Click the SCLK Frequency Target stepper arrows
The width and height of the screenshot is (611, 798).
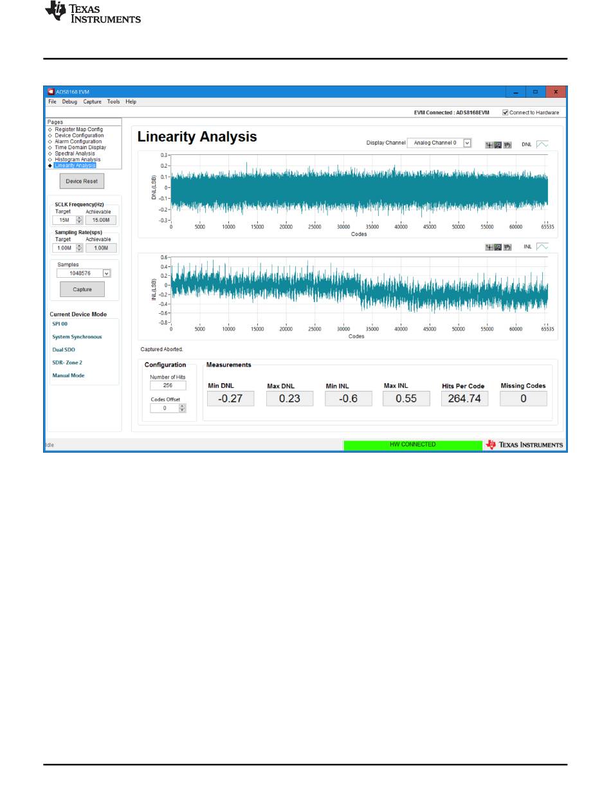(x=80, y=220)
